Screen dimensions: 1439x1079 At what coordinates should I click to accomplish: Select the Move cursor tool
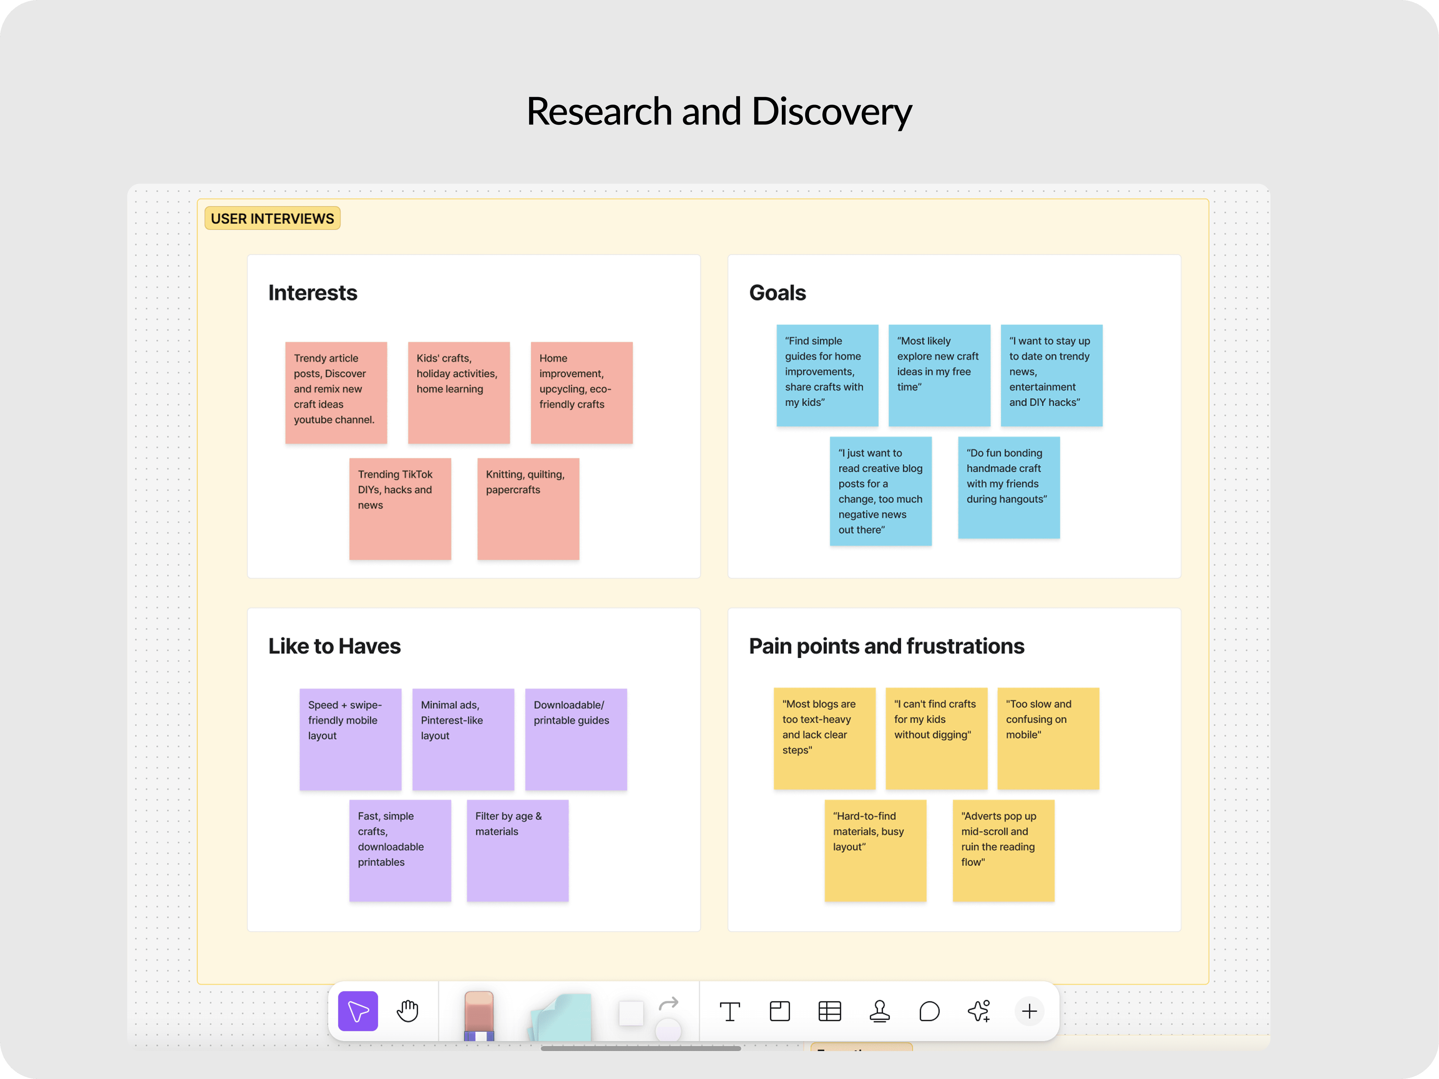[358, 1011]
